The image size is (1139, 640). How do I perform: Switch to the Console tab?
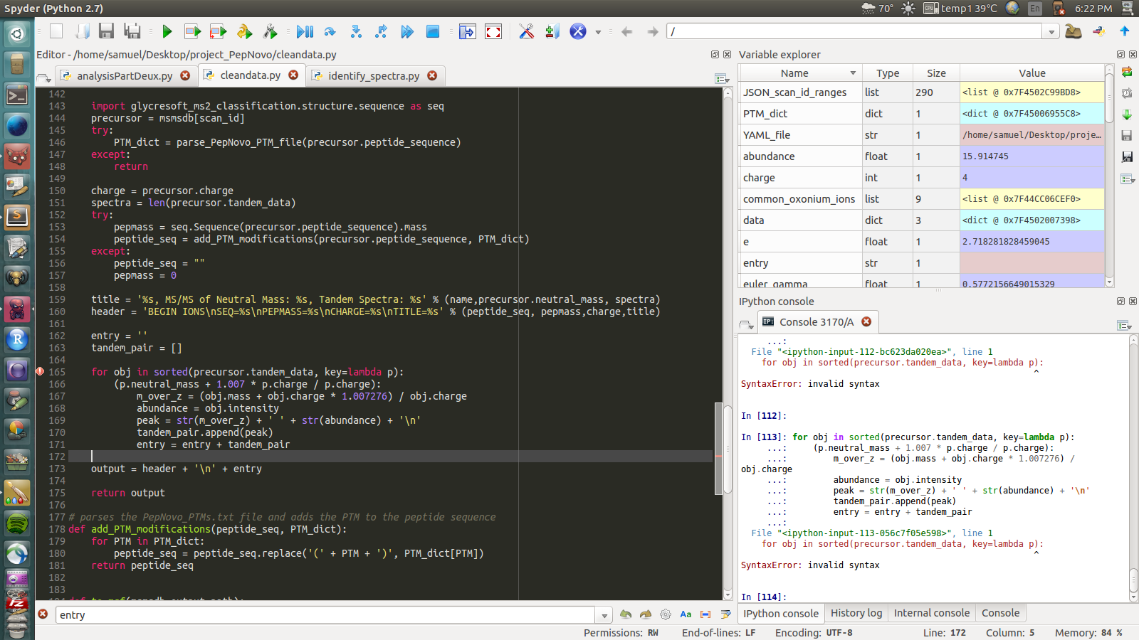pos(1000,613)
